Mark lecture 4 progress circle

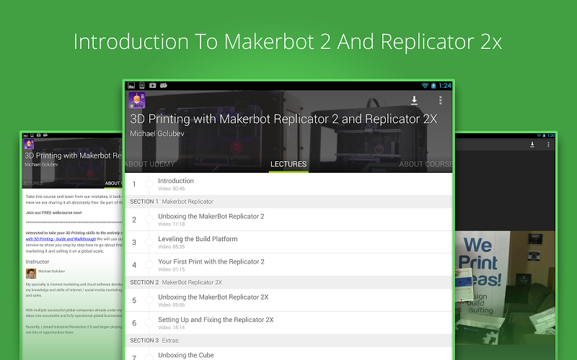click(x=149, y=265)
